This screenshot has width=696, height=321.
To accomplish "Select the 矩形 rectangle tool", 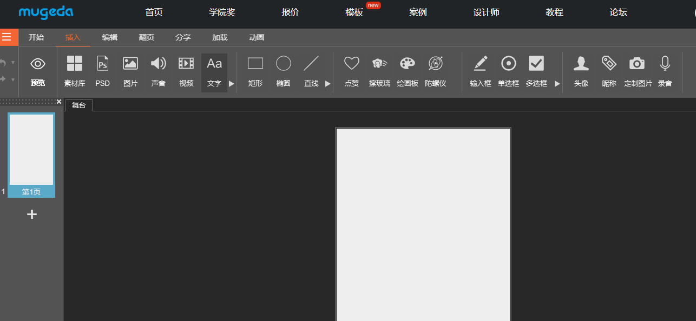I will [x=255, y=72].
